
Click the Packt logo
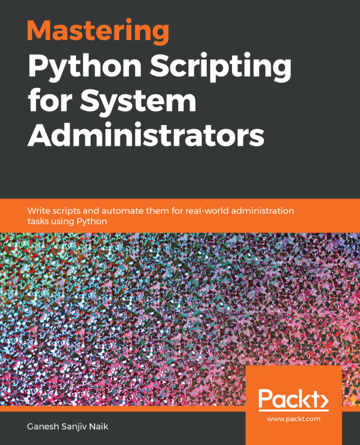pos(294,400)
